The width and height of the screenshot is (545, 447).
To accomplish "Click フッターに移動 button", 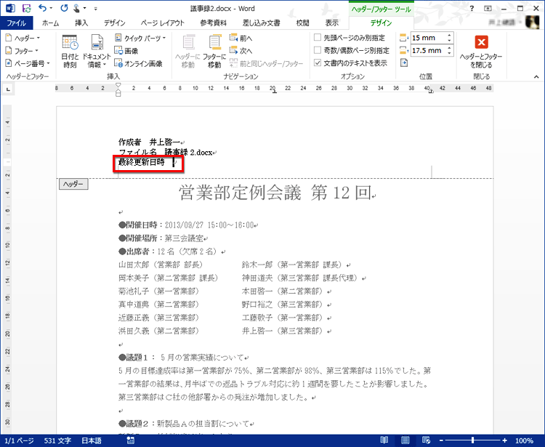I will coord(214,51).
